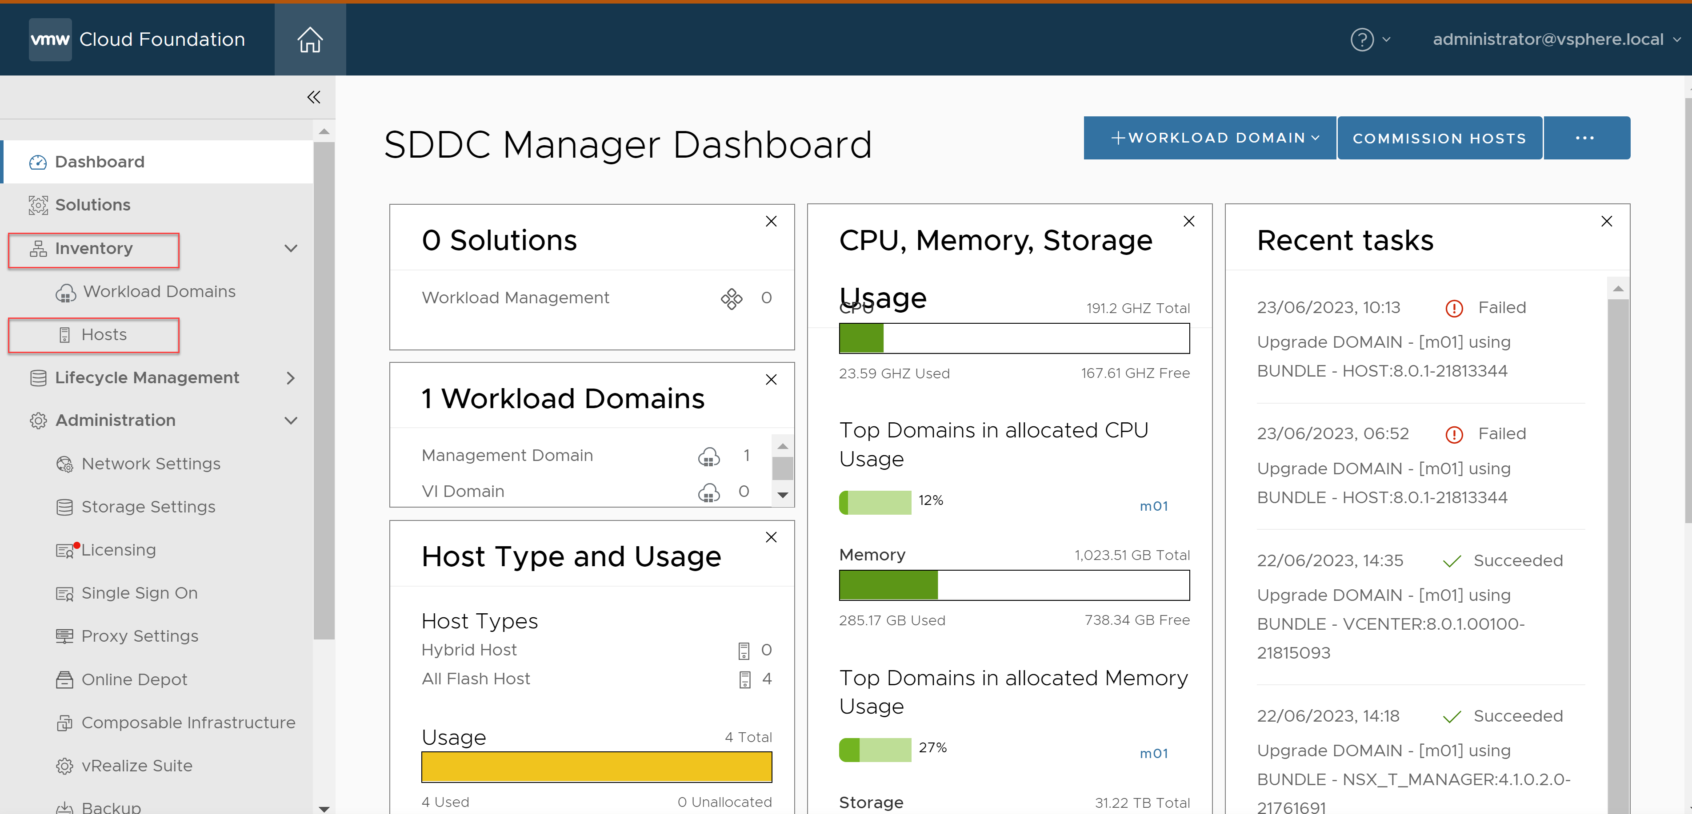Click the Memory usage bar

[x=1013, y=585]
